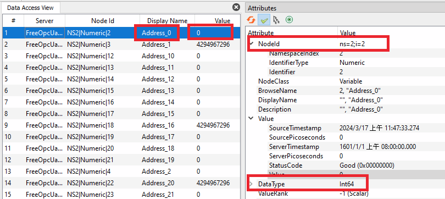Refresh attributes with the orange arrows icon

tap(251, 20)
